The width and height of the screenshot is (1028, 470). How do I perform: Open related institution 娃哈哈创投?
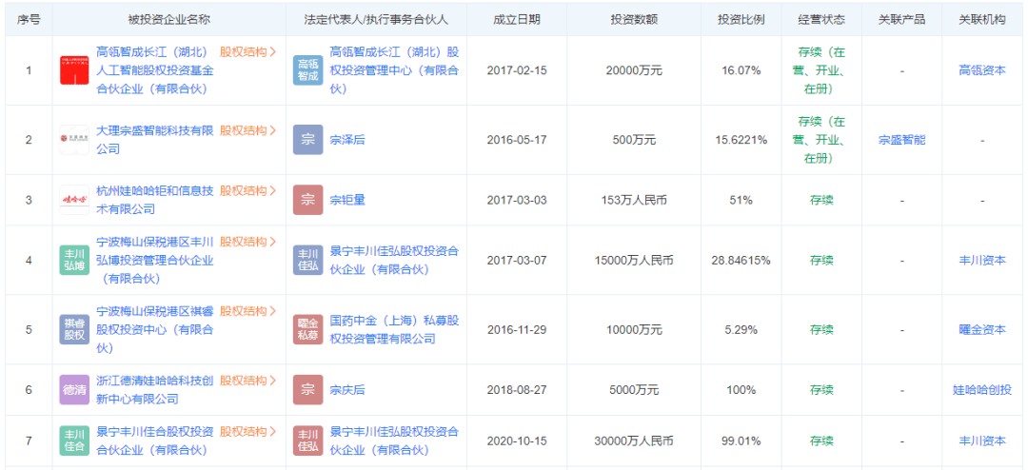981,390
